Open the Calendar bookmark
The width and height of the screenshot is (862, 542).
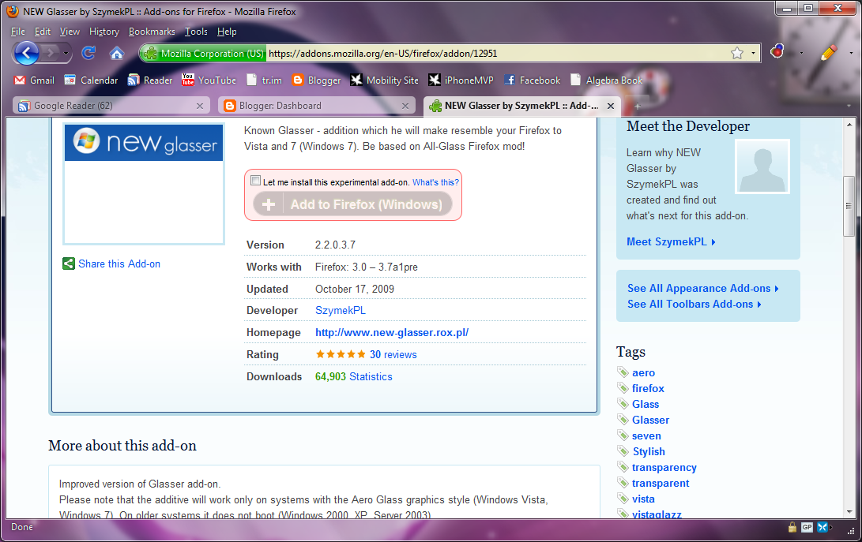point(92,80)
